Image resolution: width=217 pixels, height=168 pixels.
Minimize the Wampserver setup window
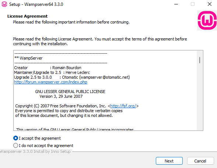click(176, 4)
